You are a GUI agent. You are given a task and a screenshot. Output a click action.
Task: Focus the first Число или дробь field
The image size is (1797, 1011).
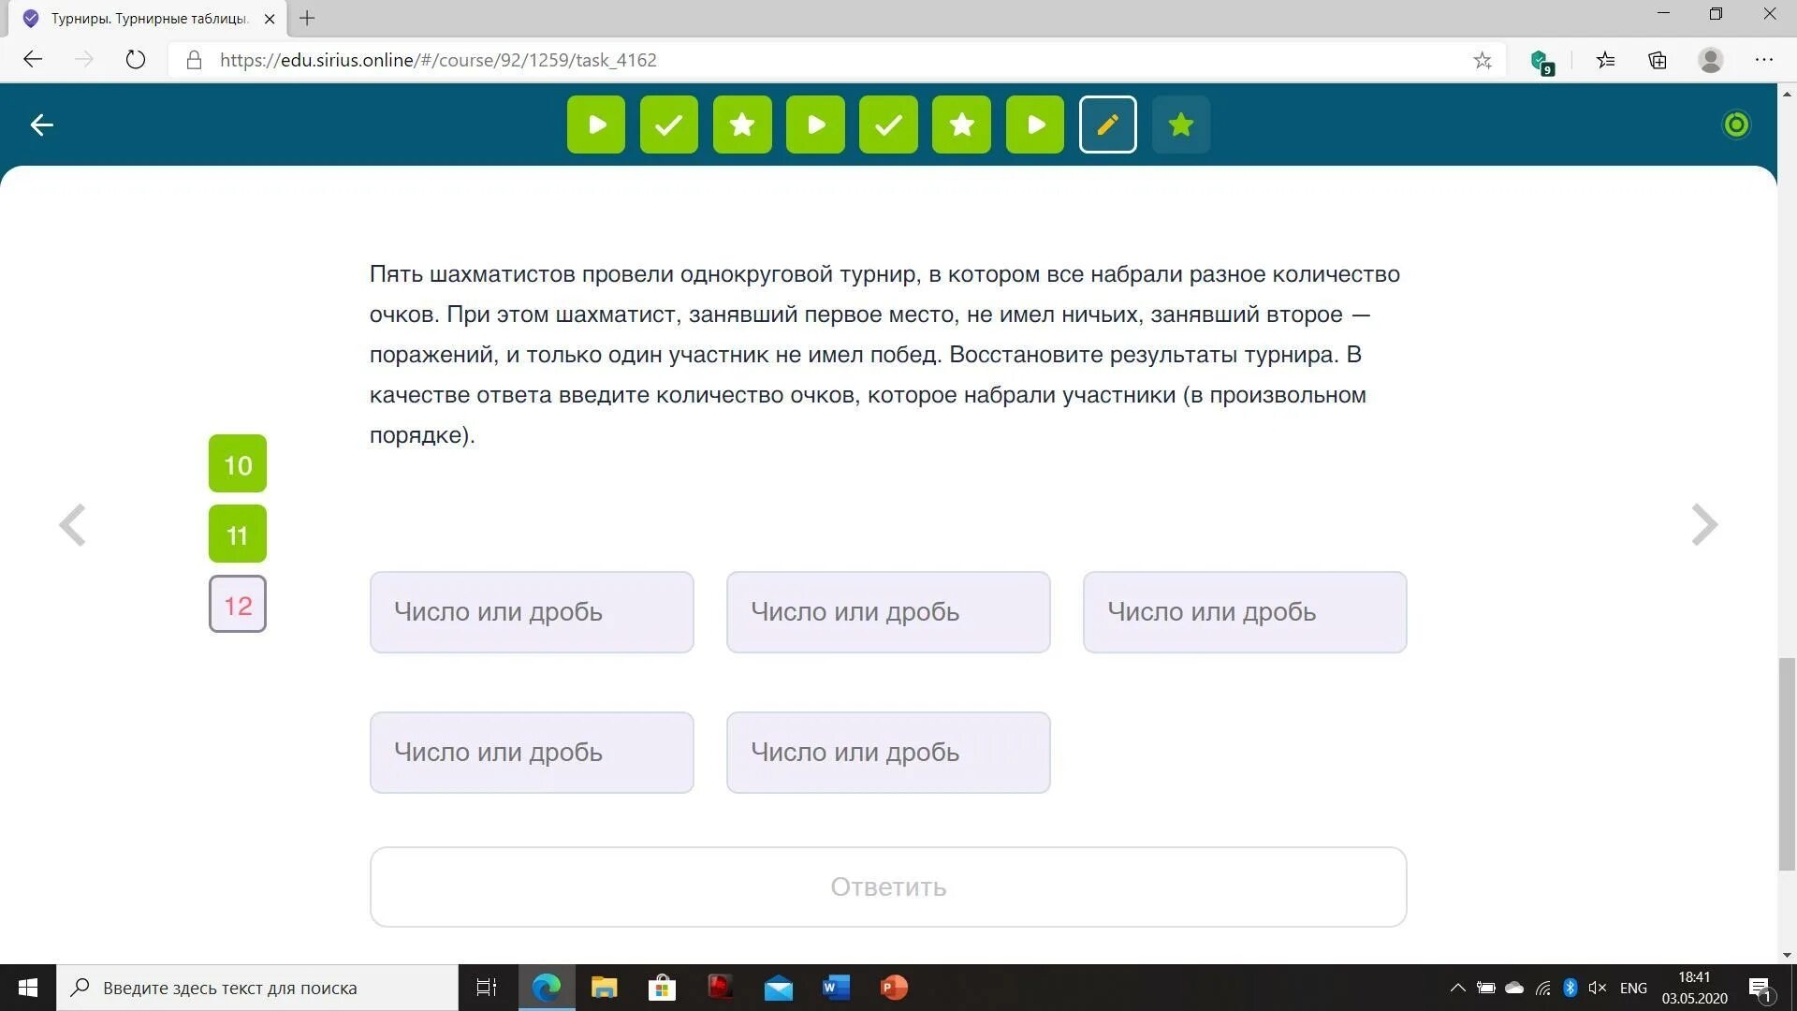(x=531, y=612)
